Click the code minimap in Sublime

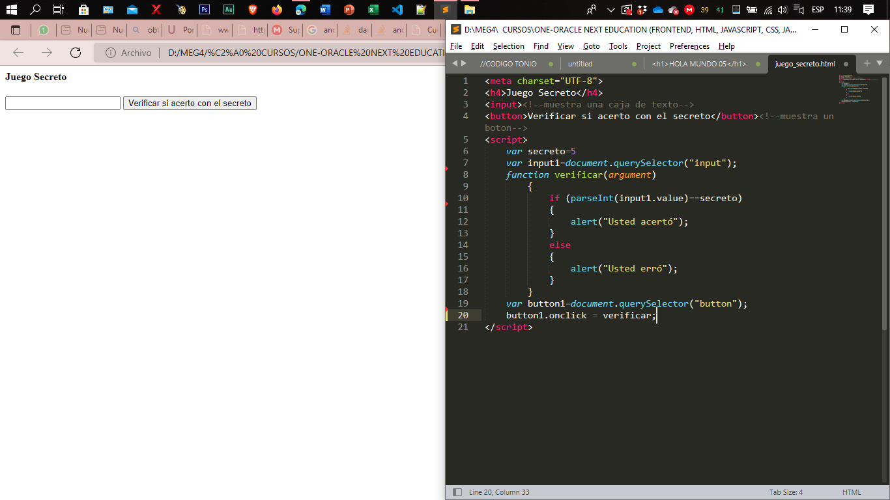[859, 89]
